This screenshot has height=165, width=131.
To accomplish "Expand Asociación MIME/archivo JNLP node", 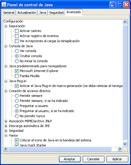I will 6,121.
